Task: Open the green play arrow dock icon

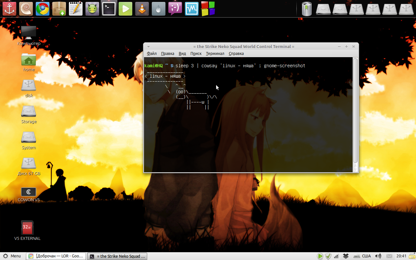Action: pos(125,9)
